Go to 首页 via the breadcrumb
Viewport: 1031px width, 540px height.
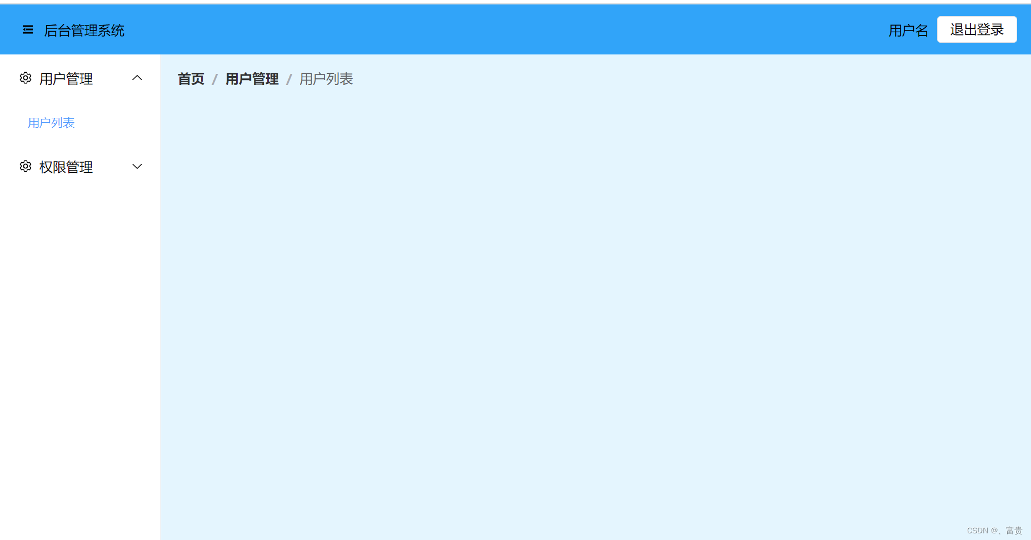[x=191, y=79]
